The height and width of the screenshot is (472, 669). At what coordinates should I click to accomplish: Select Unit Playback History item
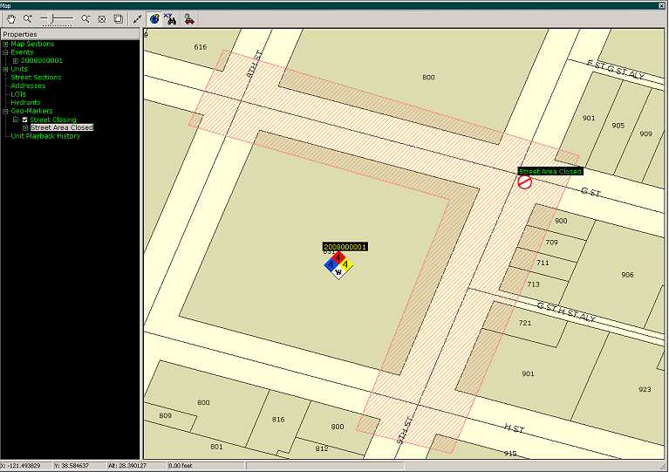[x=45, y=136]
